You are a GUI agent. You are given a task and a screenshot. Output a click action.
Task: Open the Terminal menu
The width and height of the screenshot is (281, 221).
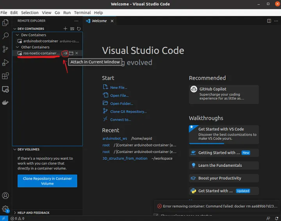82,12
